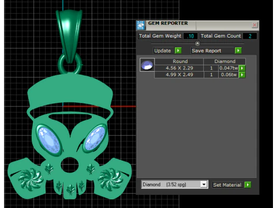Click the Total Gem Count value 2
This screenshot has height=208, width=277.
tap(250, 36)
